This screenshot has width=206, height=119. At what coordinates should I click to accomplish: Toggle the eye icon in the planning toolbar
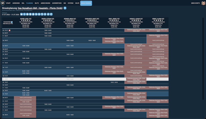click(x=36, y=14)
